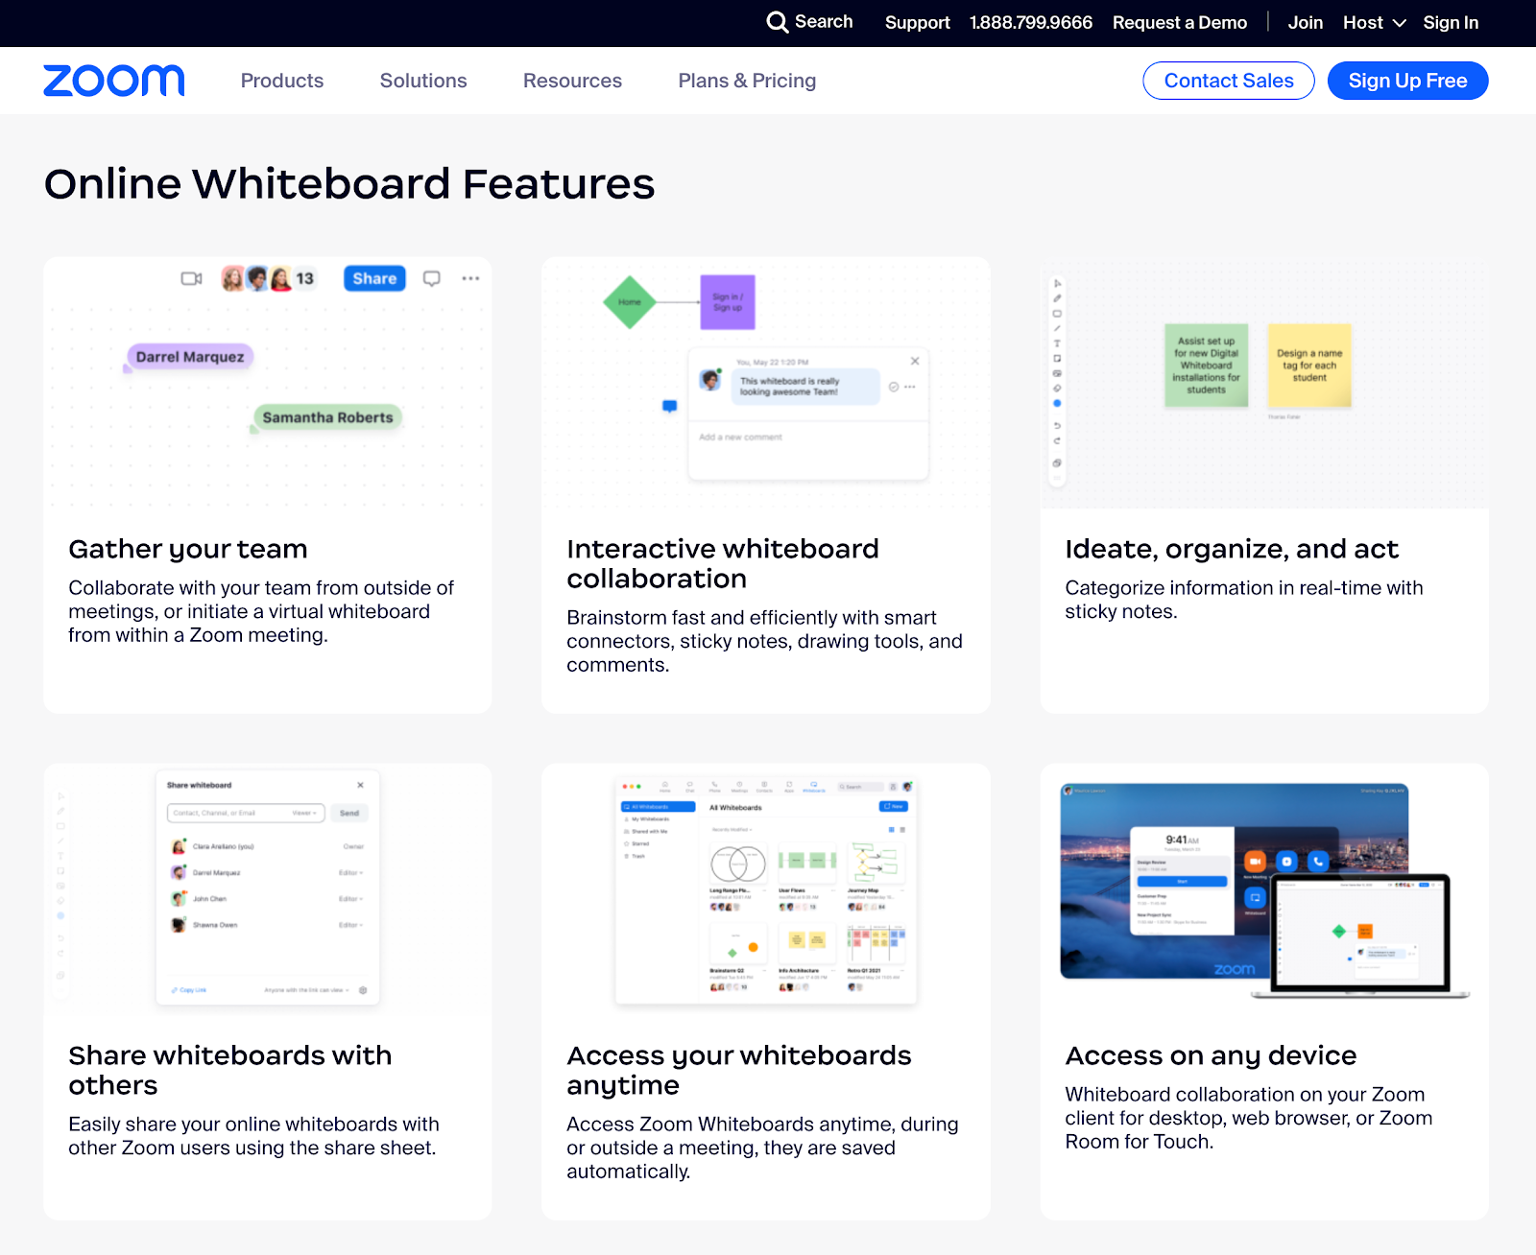Click the blue comment marker on the whiteboard
Viewport: 1536px width, 1255px height.
[x=670, y=407]
